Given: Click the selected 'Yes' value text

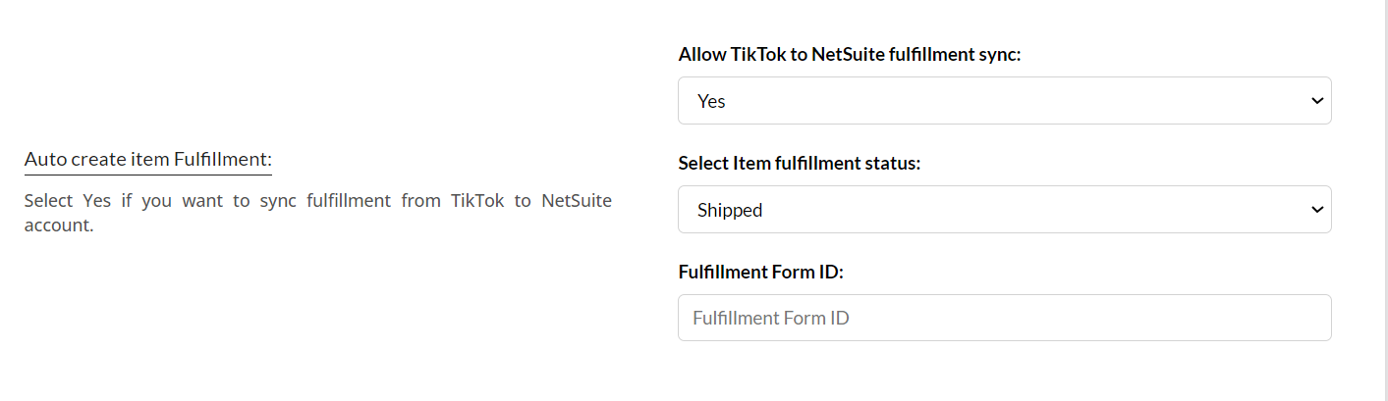Looking at the screenshot, I should [x=711, y=101].
